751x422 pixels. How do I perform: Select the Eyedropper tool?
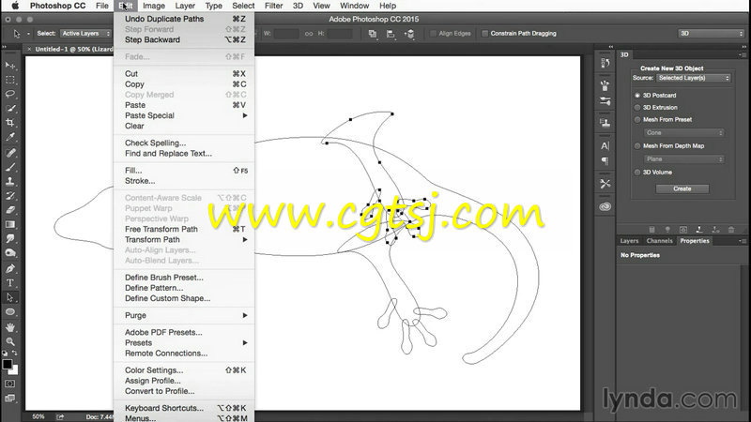point(10,137)
